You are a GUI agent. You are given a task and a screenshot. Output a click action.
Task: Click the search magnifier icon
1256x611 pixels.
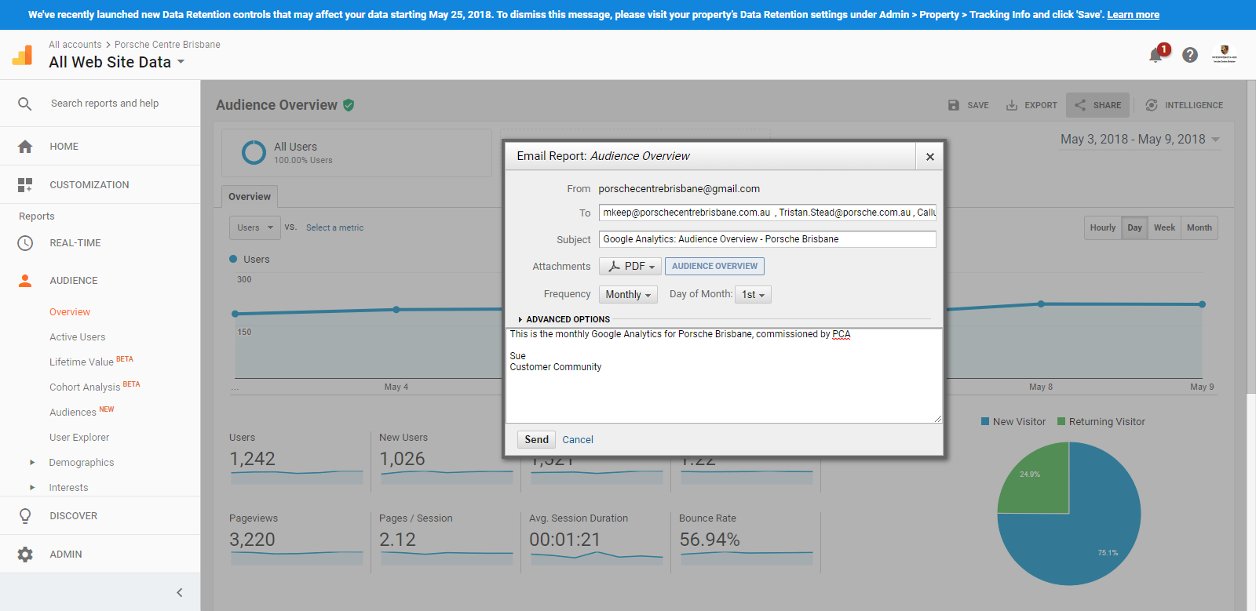click(x=25, y=104)
